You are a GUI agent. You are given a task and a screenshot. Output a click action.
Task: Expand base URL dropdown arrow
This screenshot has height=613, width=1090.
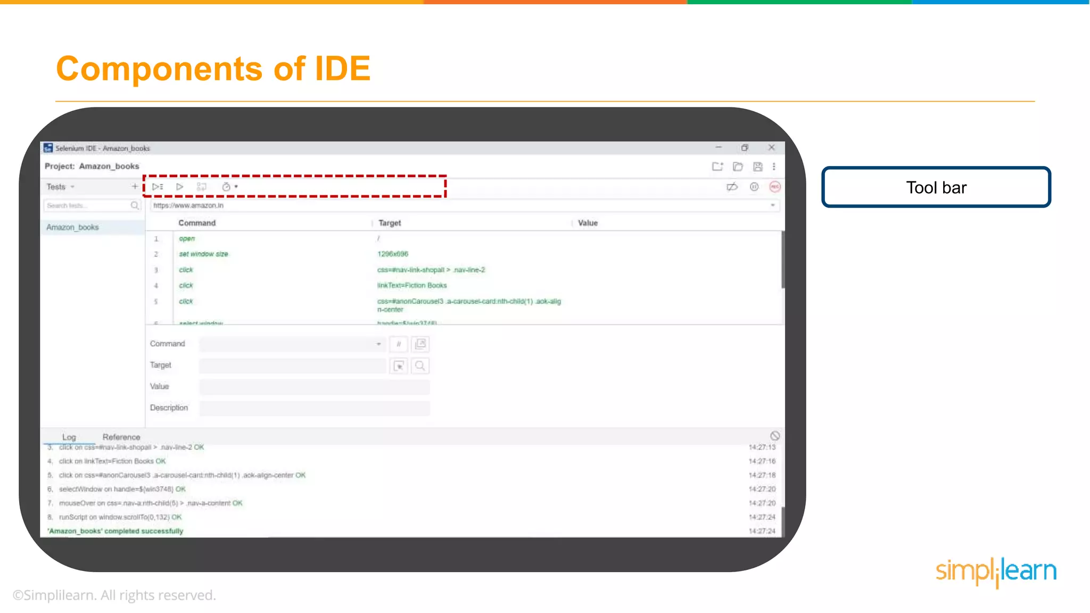pos(773,205)
